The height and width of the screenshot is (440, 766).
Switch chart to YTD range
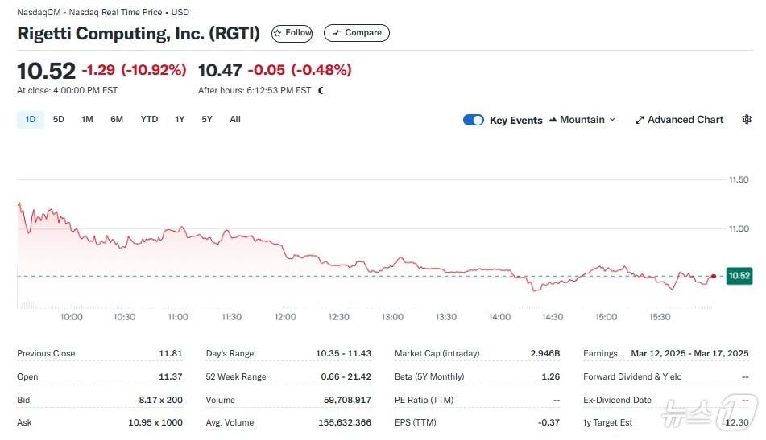click(x=149, y=120)
